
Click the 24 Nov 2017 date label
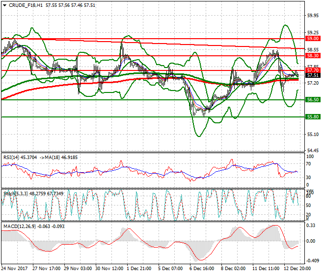click(x=14, y=269)
